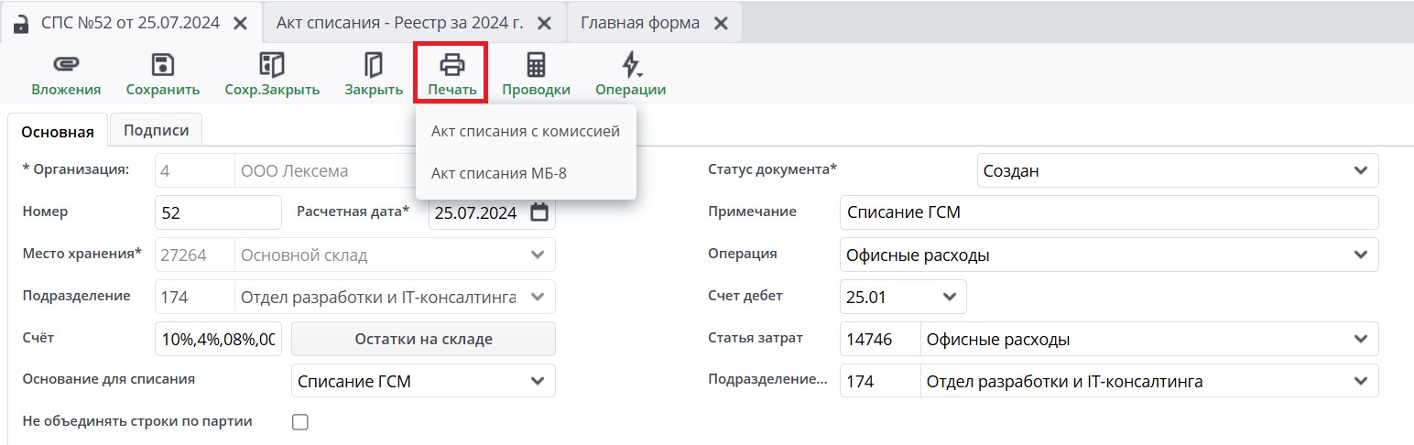
Task: Expand the Статус документа dropdown
Action: 1359,171
